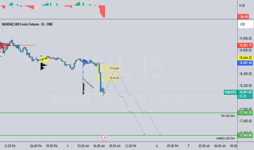Click the red indicator histogram bars

point(102,11)
